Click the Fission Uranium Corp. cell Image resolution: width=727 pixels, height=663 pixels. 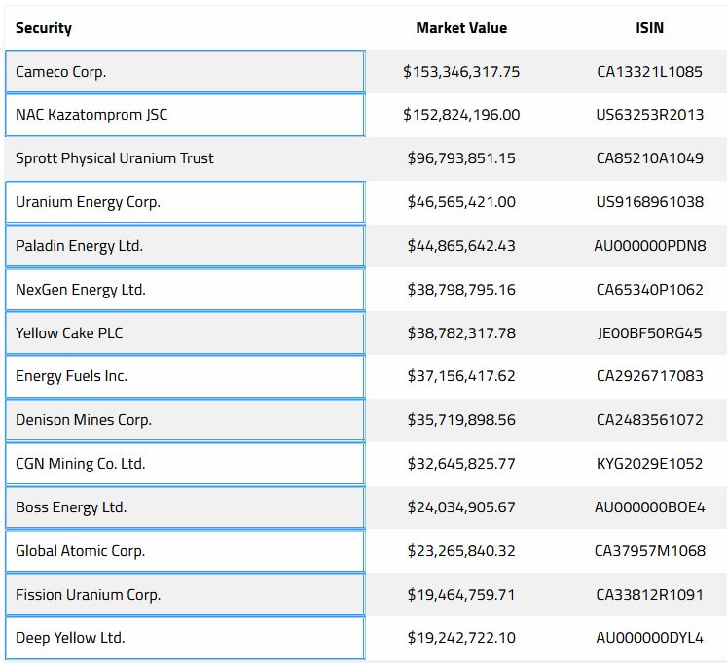(x=184, y=595)
